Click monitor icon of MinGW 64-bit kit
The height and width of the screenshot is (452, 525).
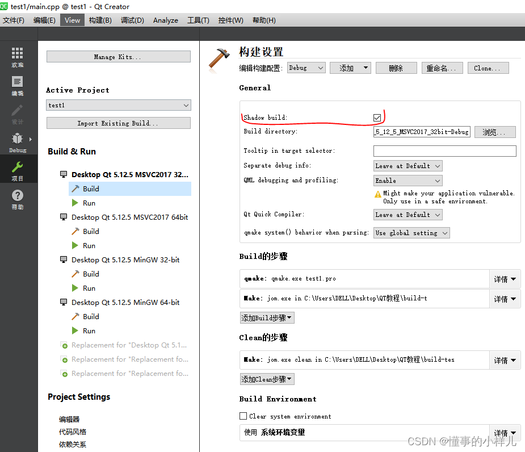click(63, 302)
